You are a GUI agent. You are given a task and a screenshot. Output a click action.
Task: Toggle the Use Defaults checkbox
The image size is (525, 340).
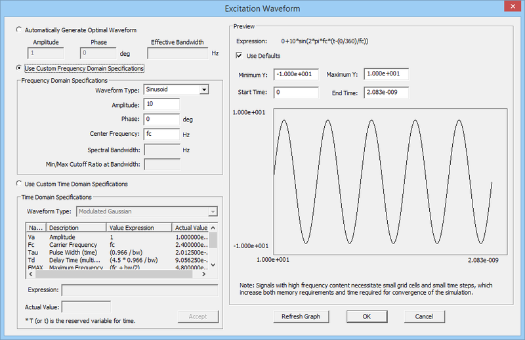[240, 56]
